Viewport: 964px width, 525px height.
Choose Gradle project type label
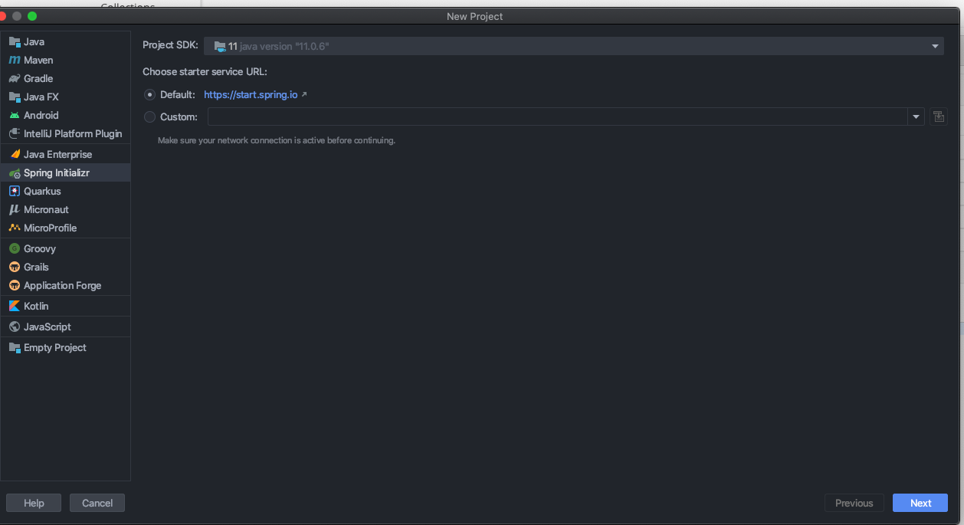[38, 78]
